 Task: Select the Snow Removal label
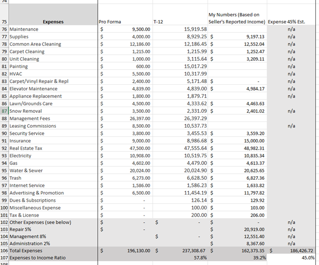tap(53, 111)
